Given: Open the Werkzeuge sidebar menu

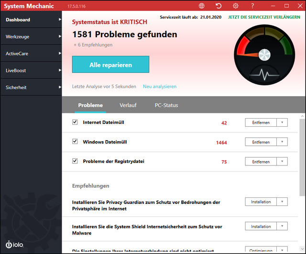Looking at the screenshot, I should click(31, 37).
